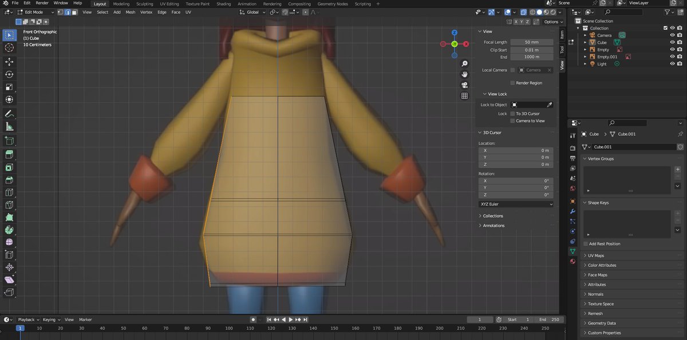Open the Render menu

42,3
